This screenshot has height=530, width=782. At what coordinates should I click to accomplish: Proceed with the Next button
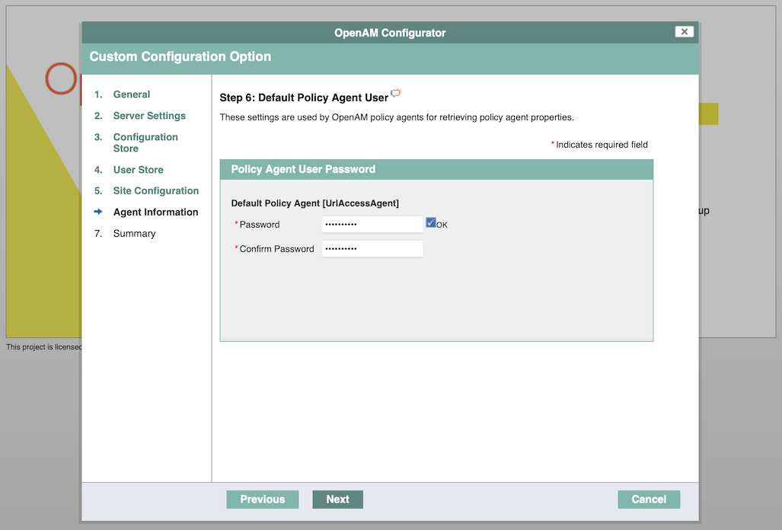point(337,499)
